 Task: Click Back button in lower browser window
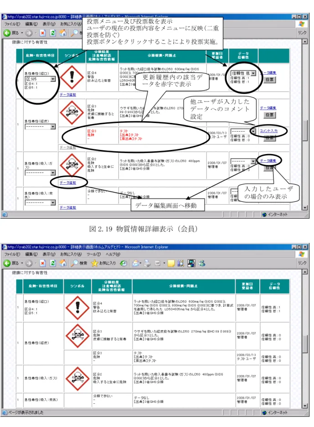pyautogui.click(x=11, y=263)
